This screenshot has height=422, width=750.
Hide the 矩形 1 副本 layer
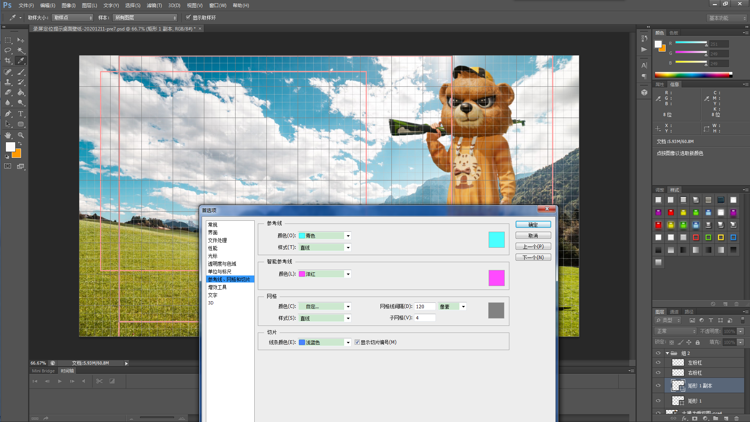658,386
